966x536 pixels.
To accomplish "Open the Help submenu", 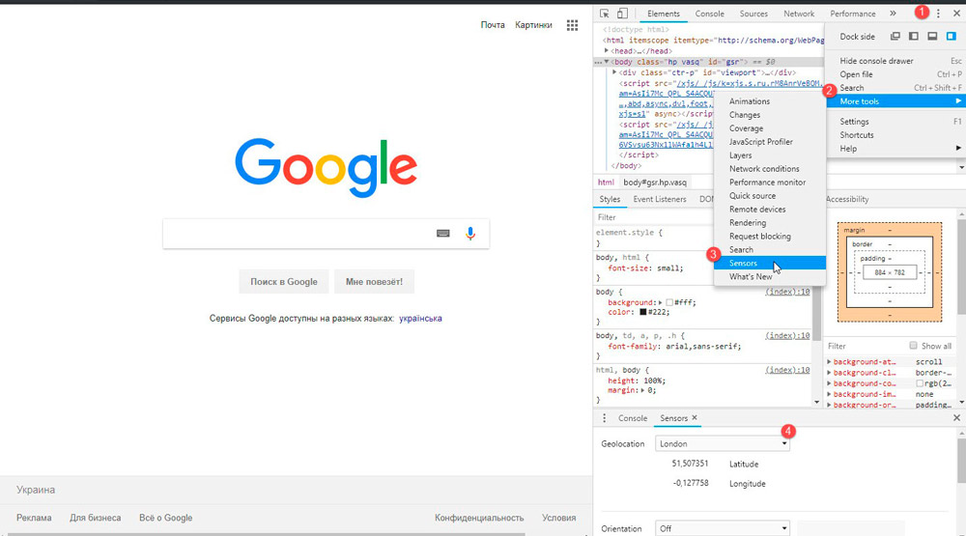I will click(896, 149).
